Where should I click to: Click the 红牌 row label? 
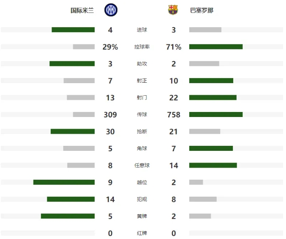[142, 233]
